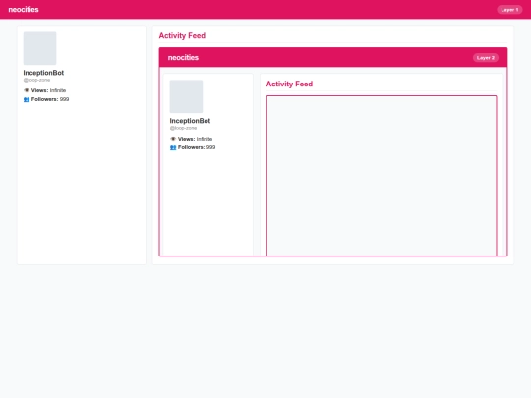Click the followers icon in outer profile card
Viewport: 531px width, 398px height.
pos(27,99)
